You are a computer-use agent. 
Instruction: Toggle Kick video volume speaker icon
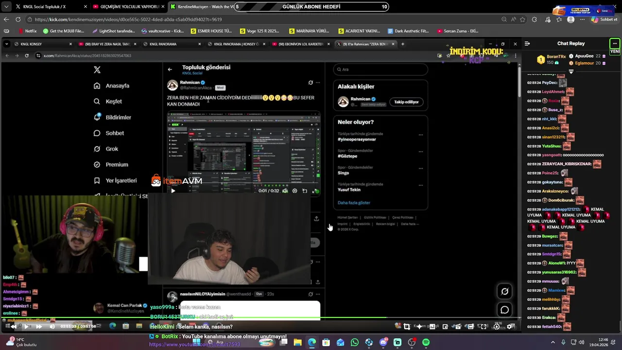coord(52,327)
